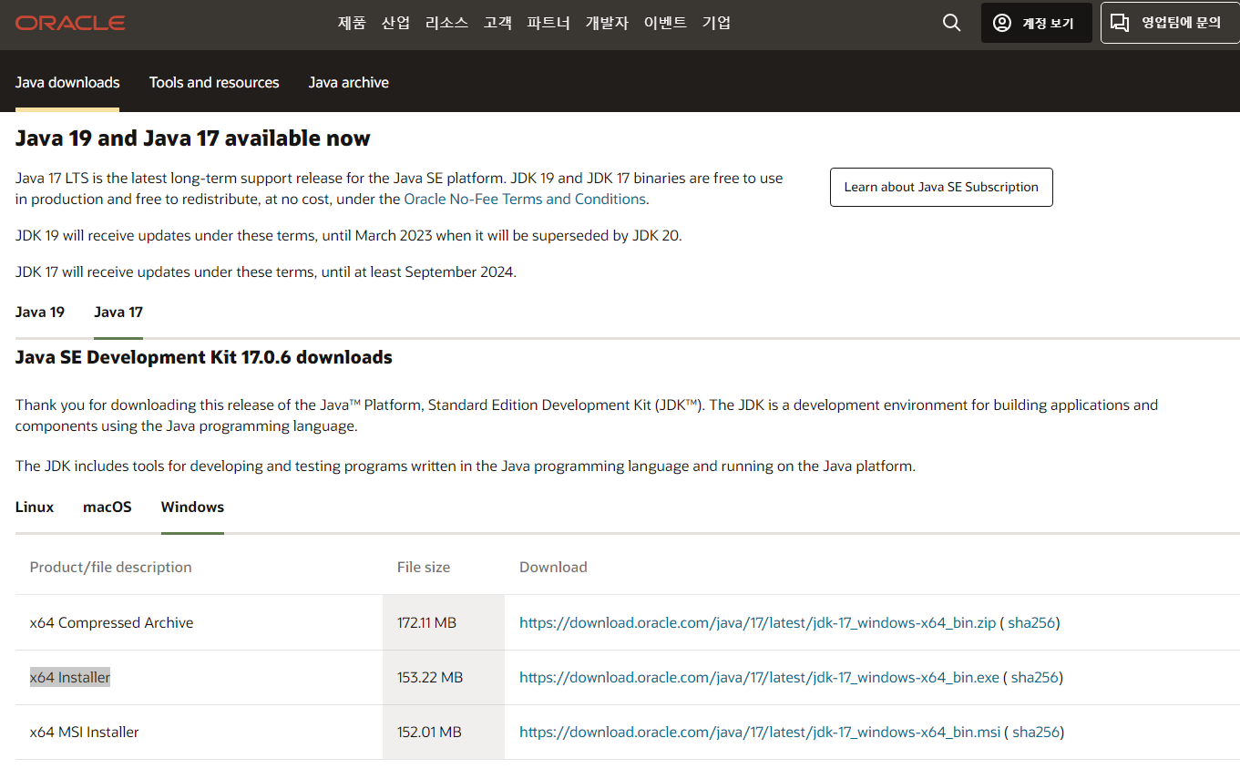Open the 기업 menu
The image size is (1240, 769).
point(716,23)
